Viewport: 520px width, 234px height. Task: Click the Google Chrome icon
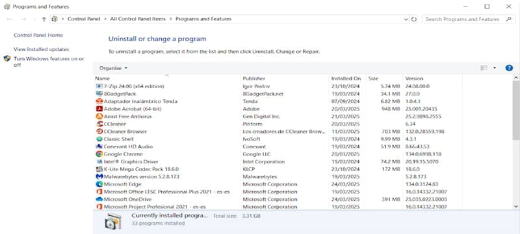click(99, 154)
